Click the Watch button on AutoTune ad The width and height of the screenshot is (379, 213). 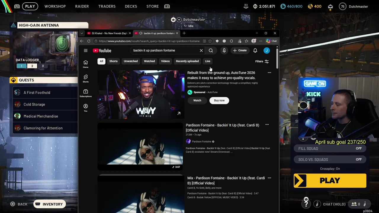tap(197, 100)
